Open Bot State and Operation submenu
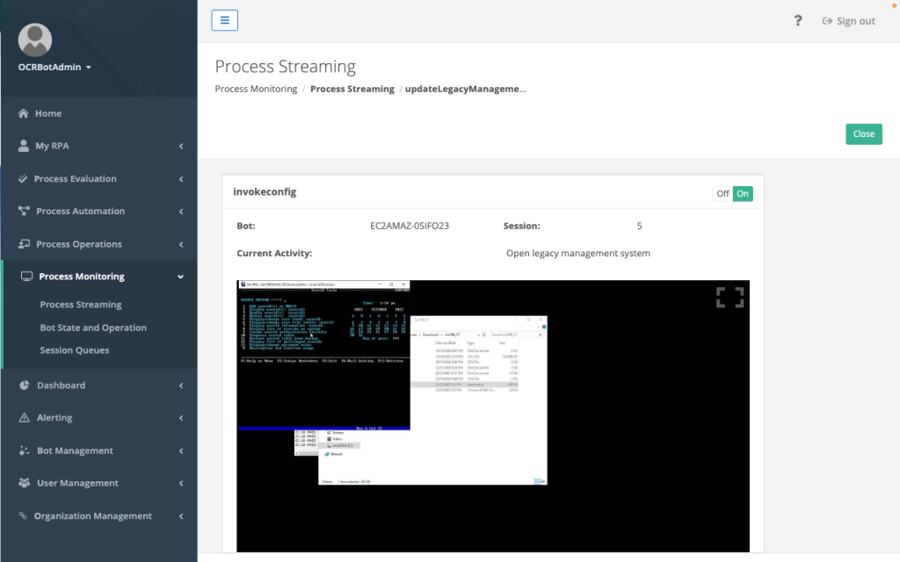Image resolution: width=900 pixels, height=562 pixels. point(93,328)
